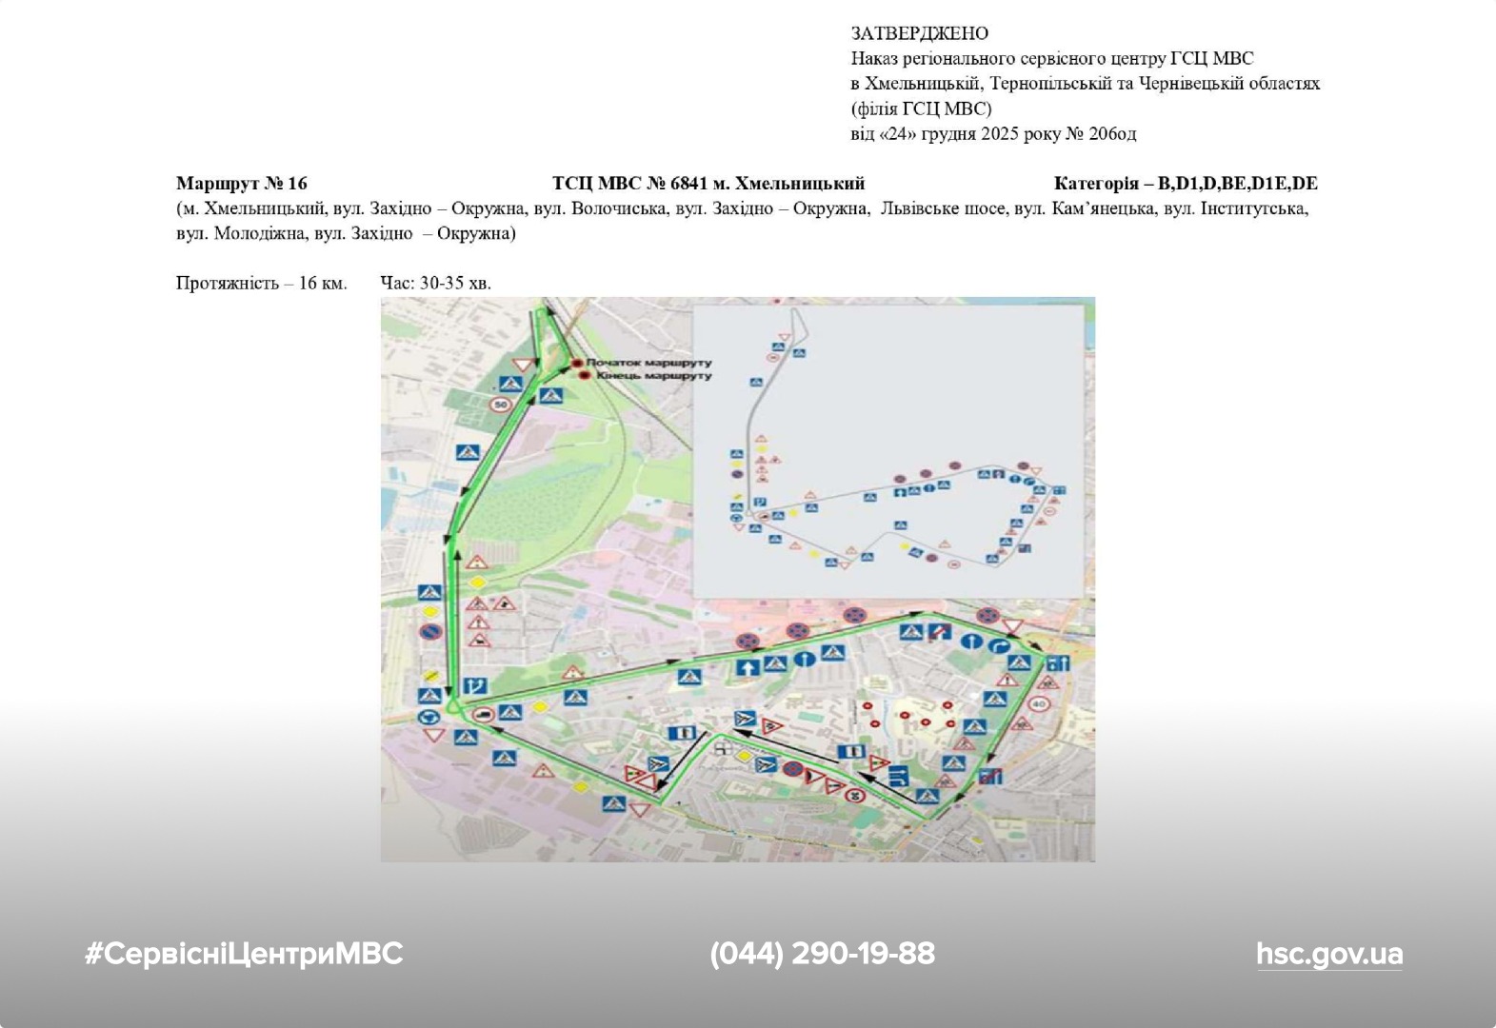This screenshot has height=1028, width=1496.
Task: Click the yield sign near route start
Action: [522, 365]
